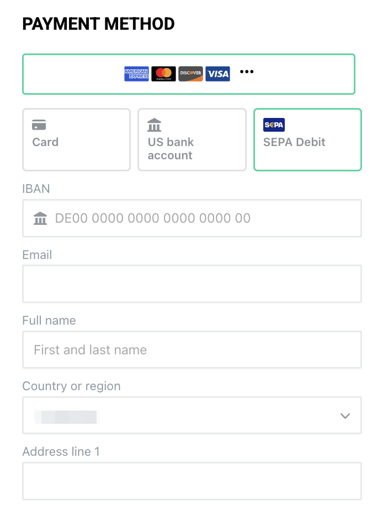Switch to US bank account tab

[x=192, y=140]
